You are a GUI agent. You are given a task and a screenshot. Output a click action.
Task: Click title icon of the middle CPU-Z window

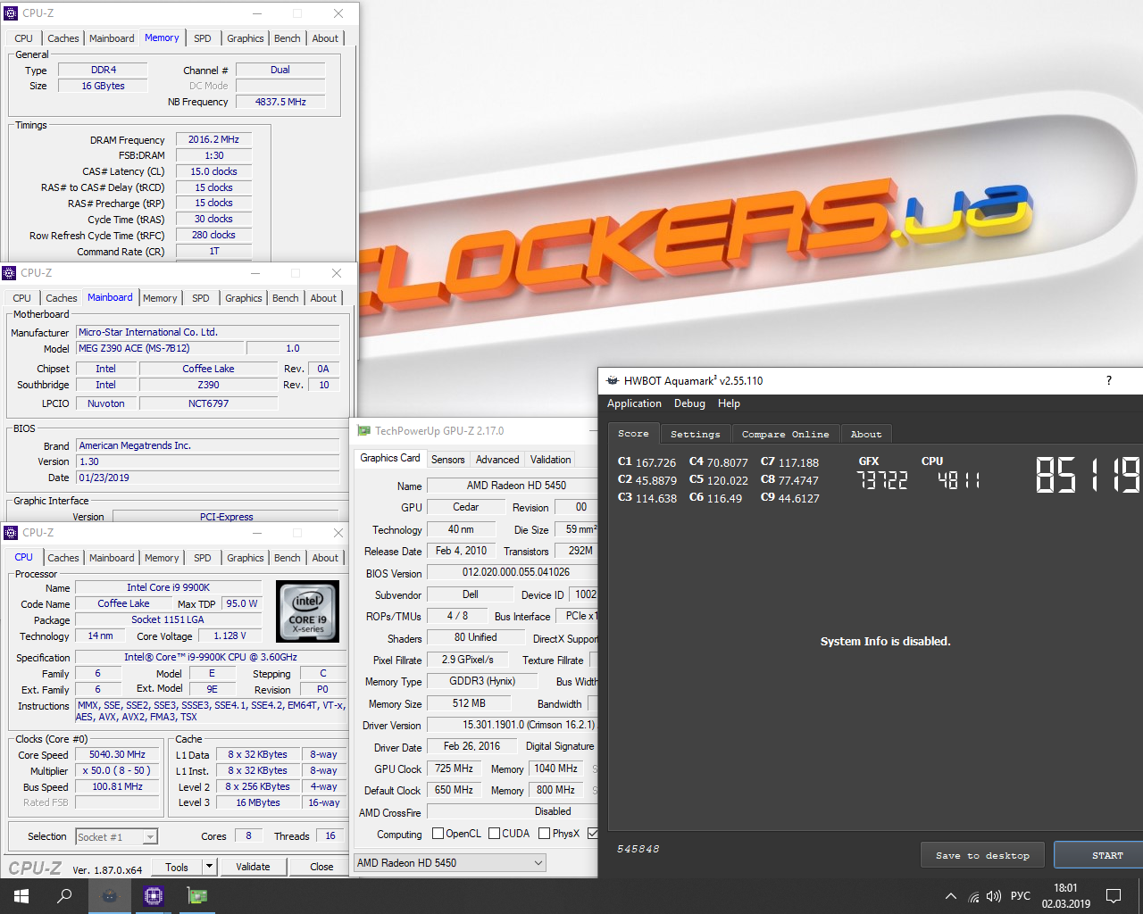9,273
